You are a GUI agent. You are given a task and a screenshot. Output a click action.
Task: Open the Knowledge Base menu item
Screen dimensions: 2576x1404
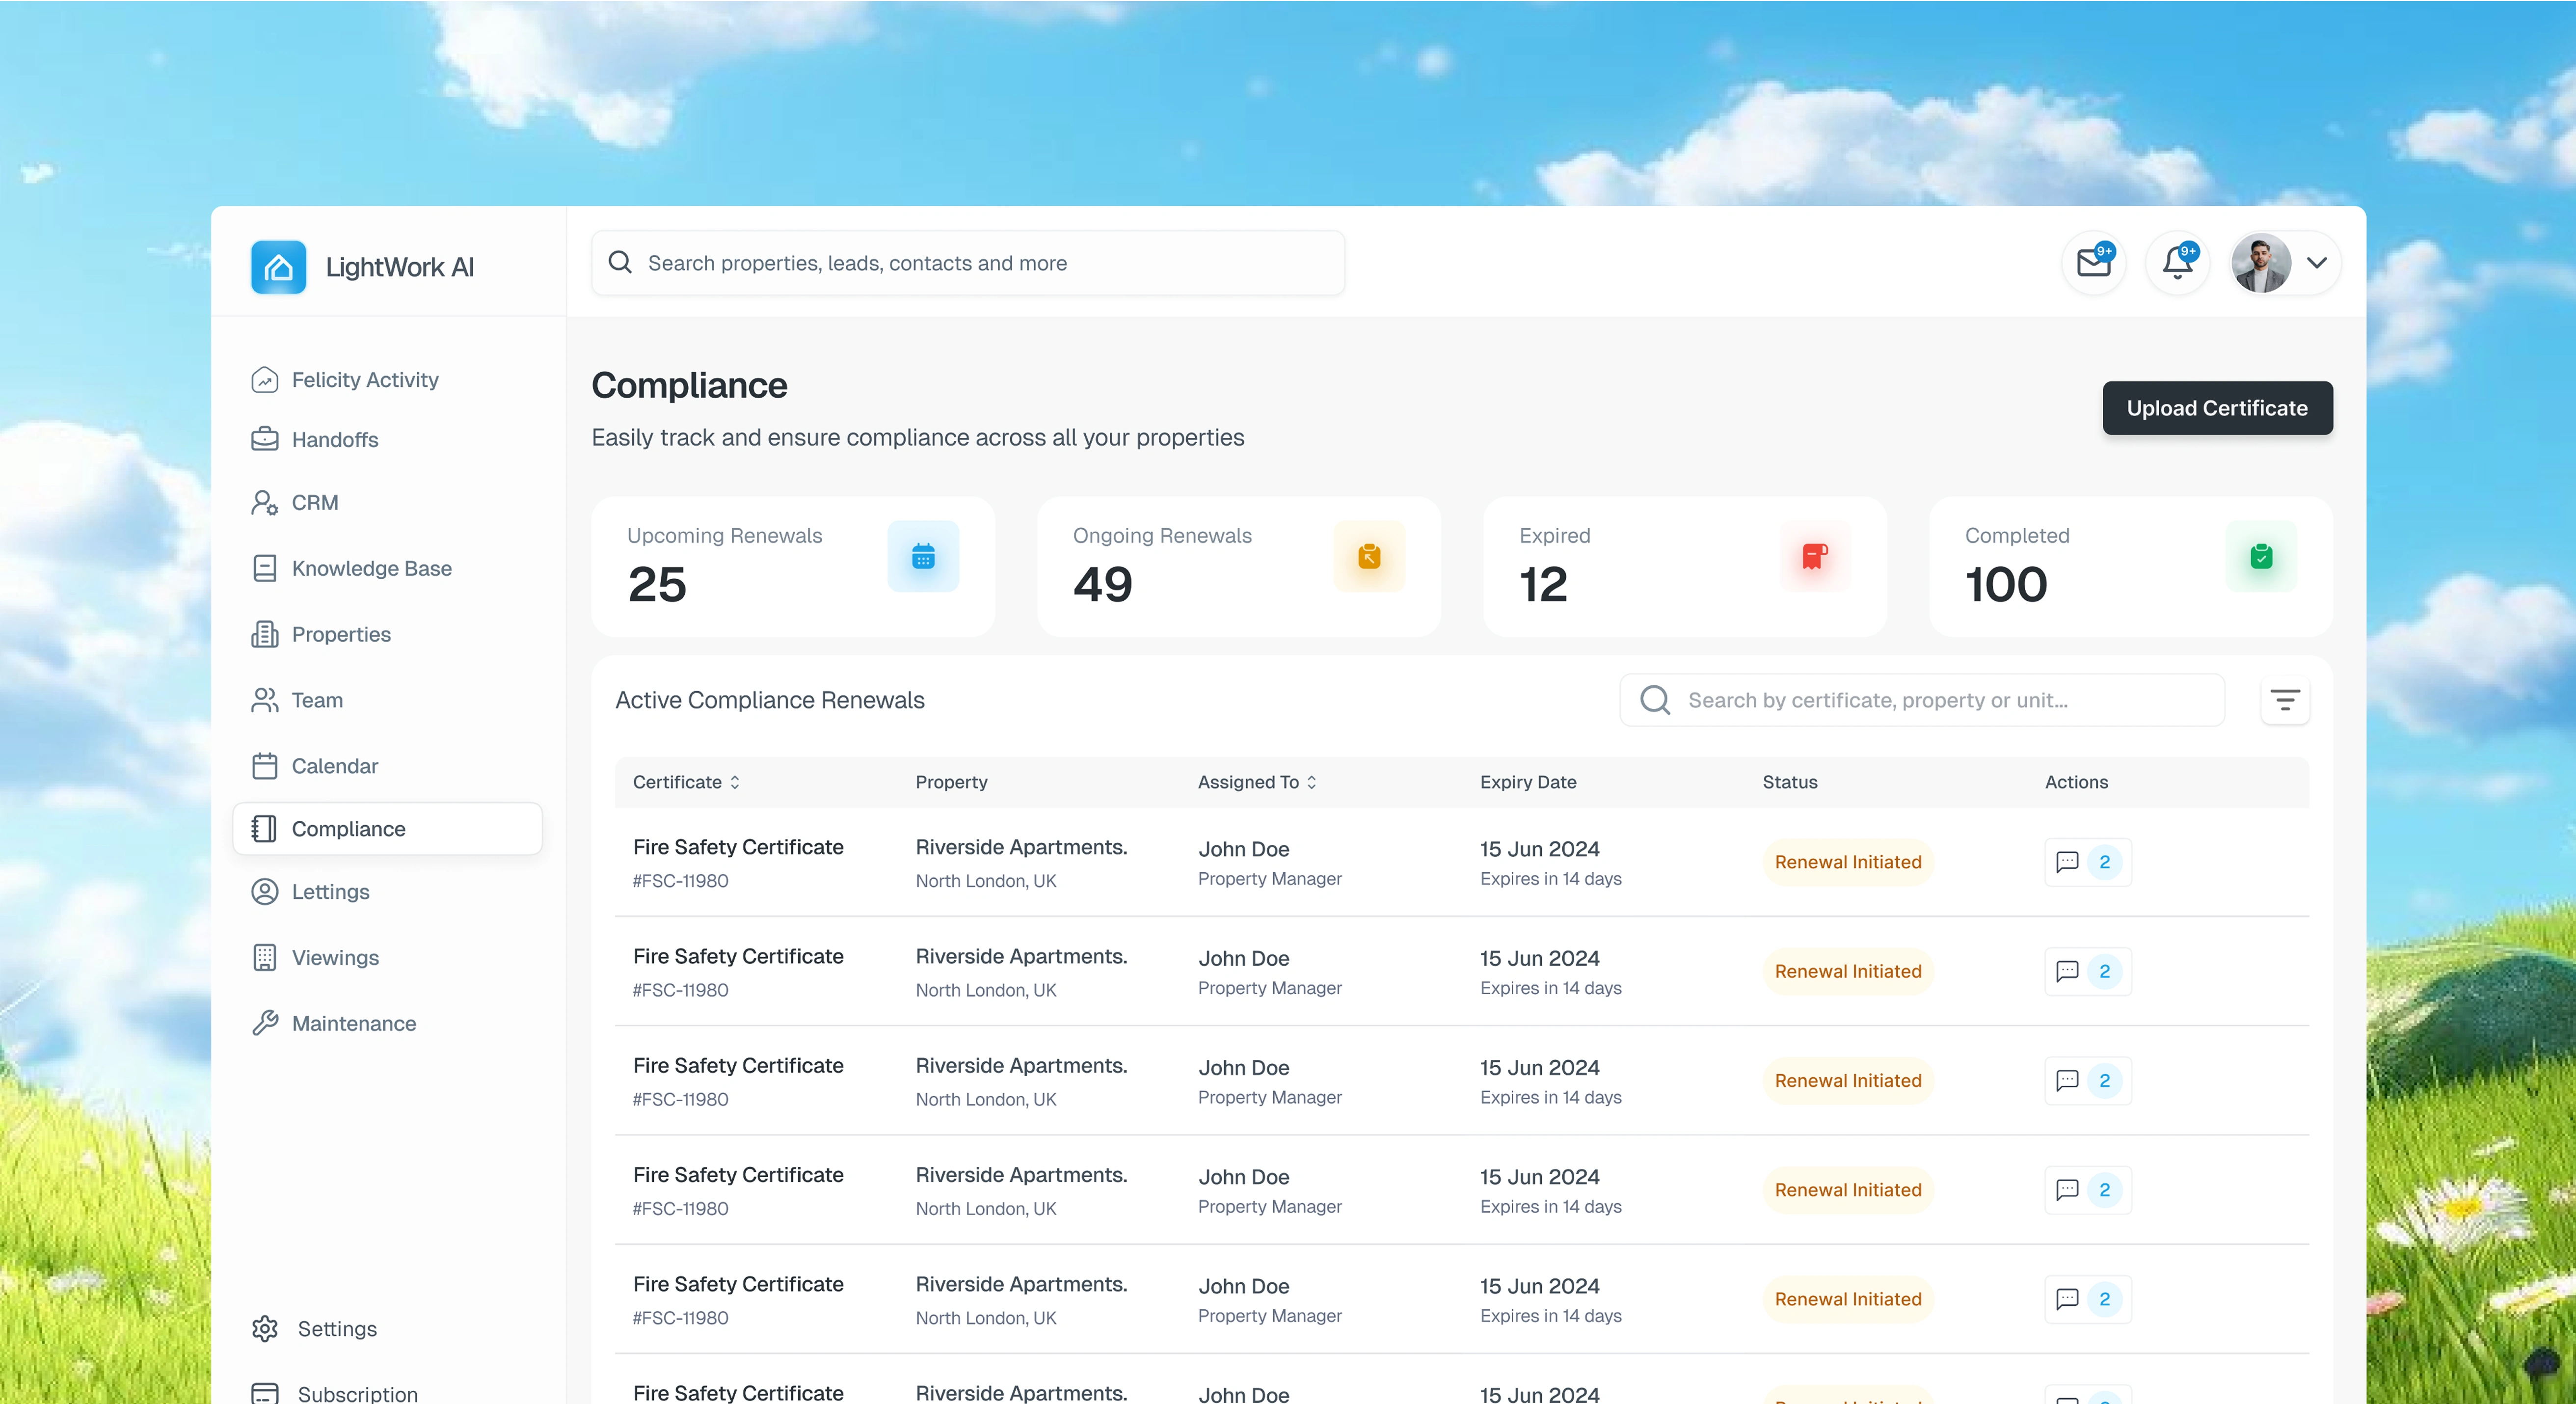371,568
